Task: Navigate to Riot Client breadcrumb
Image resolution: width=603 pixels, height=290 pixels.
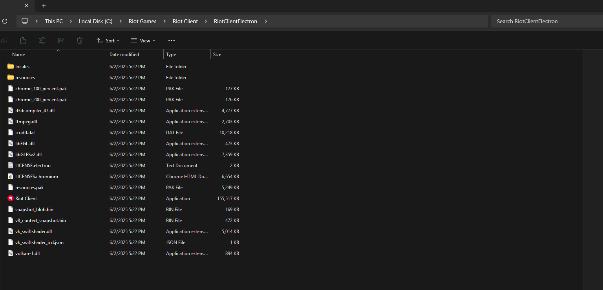Action: click(185, 21)
